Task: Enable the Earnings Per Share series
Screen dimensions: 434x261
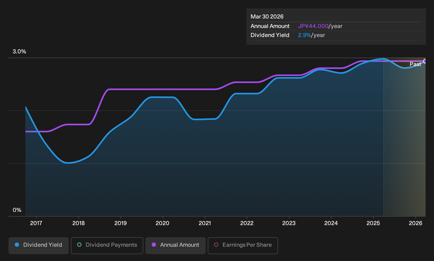Action: coord(243,245)
